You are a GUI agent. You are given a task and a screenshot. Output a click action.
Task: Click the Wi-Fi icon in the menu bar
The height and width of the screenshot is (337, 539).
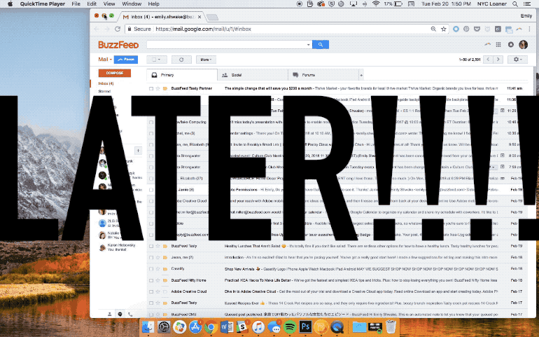(x=376, y=4)
